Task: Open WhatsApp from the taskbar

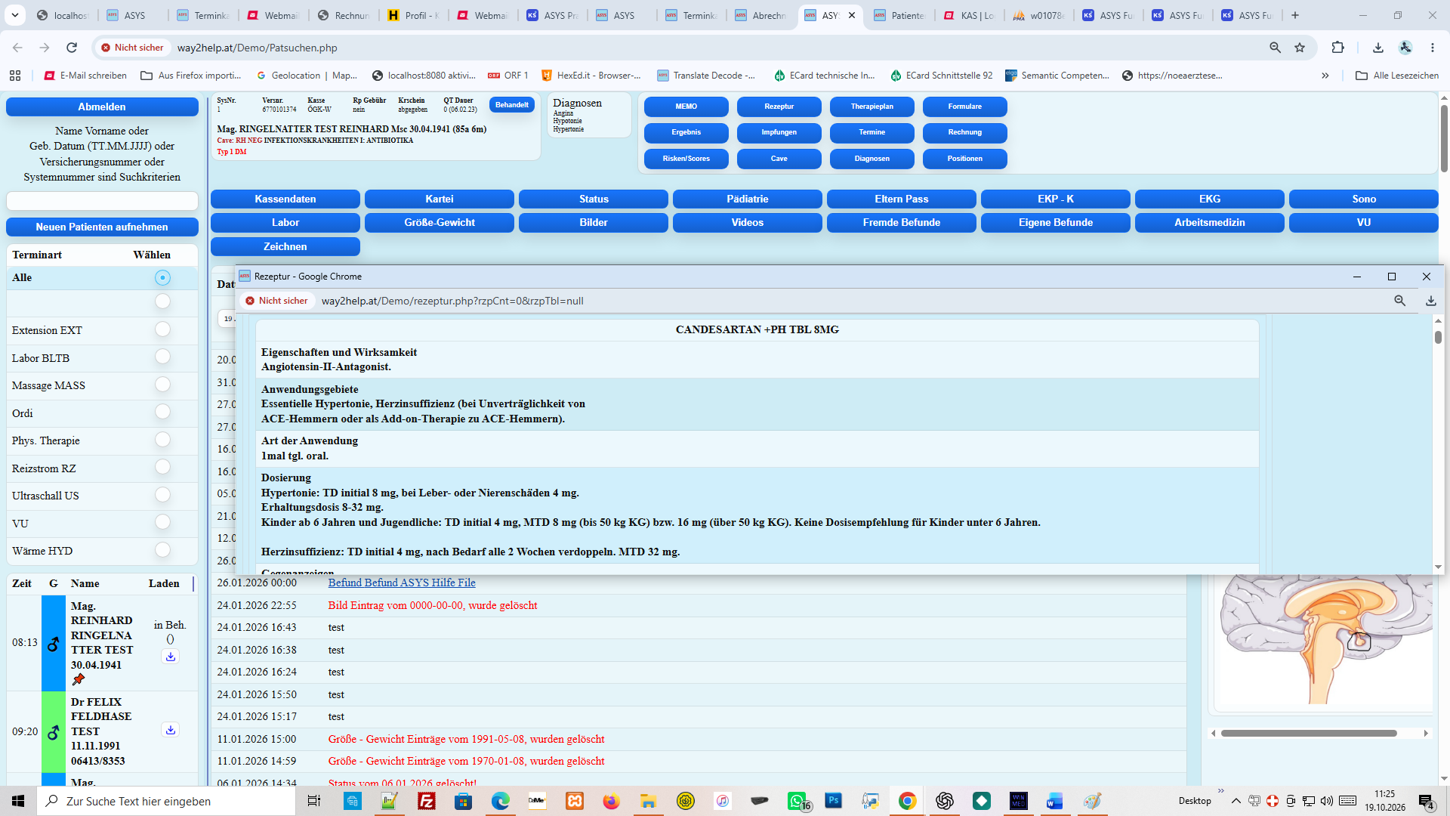Action: (797, 801)
